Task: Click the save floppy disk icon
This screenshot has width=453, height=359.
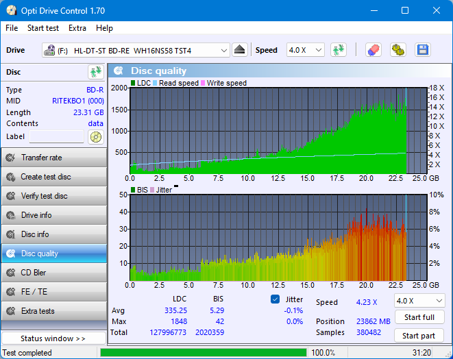Action: click(x=423, y=50)
